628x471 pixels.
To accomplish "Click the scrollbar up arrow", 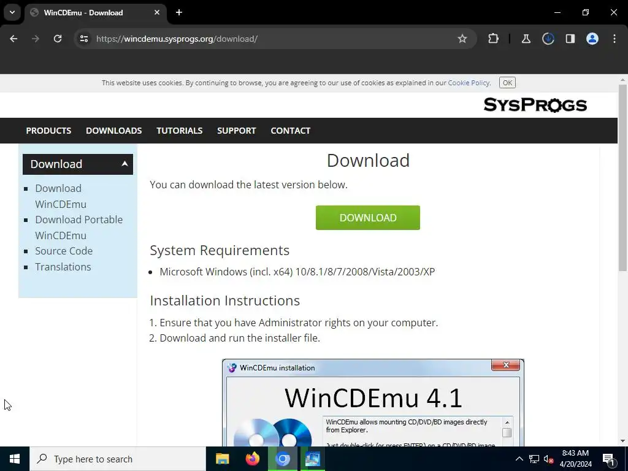I will click(622, 79).
